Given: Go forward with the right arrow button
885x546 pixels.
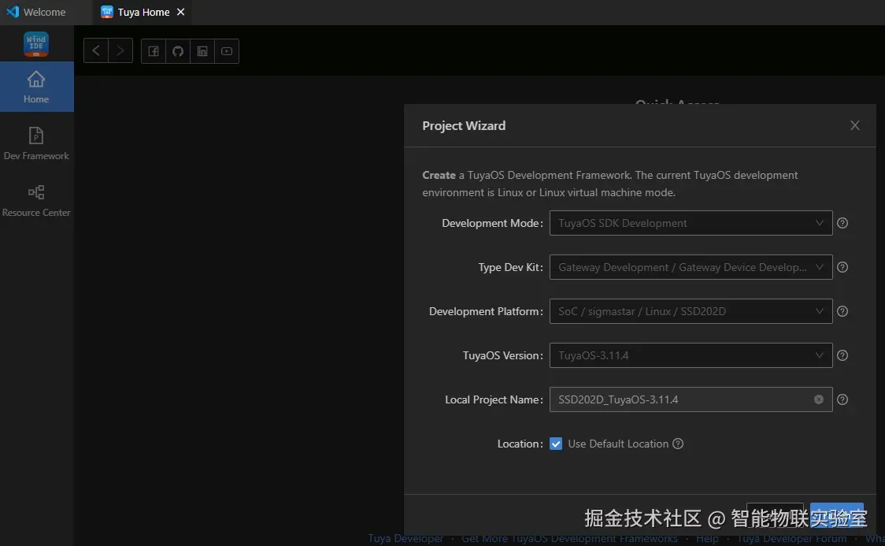Looking at the screenshot, I should point(120,50).
